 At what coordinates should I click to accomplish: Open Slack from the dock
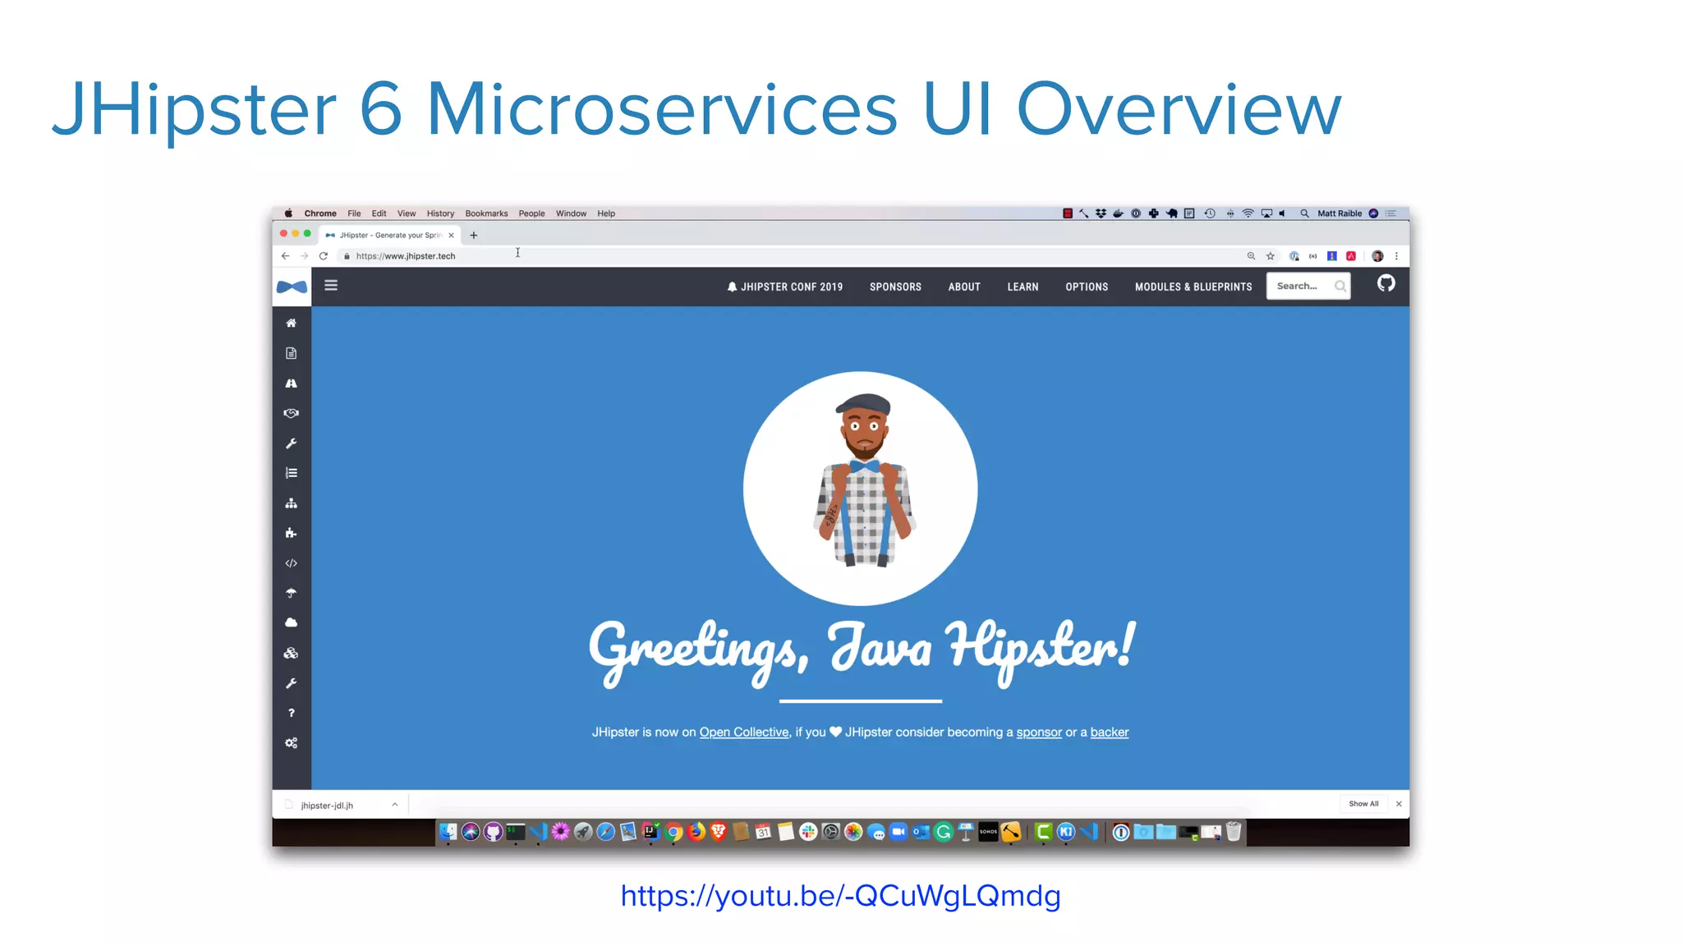point(808,832)
